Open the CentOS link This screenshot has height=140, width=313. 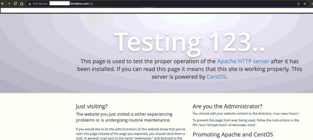point(216,77)
